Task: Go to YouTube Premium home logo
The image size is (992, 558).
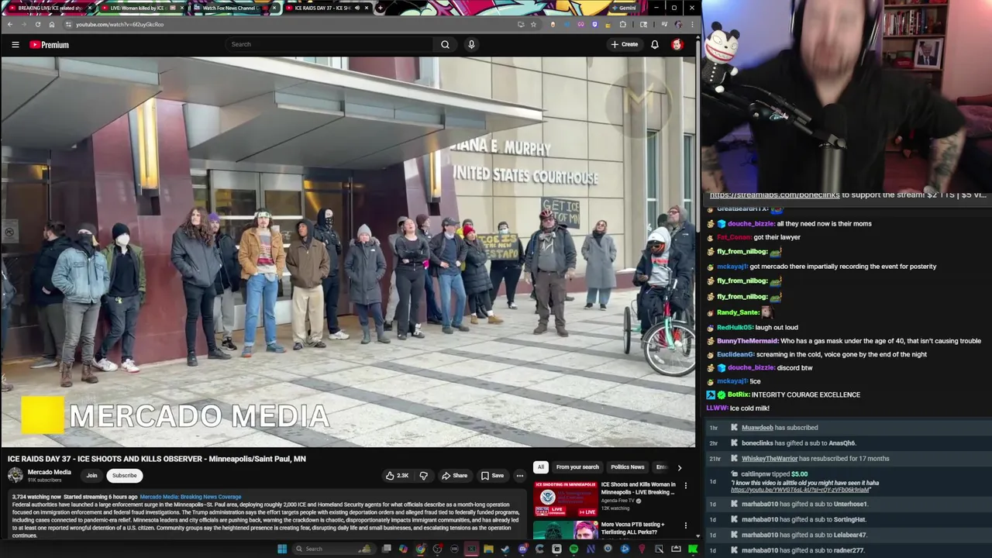Action: 50,45
